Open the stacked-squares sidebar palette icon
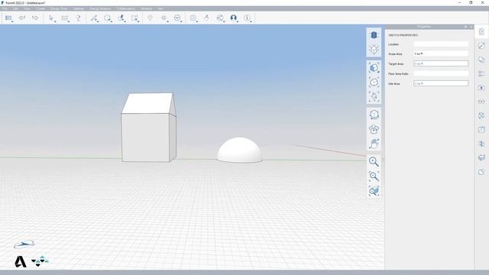The height and width of the screenshot is (275, 489). [481, 130]
